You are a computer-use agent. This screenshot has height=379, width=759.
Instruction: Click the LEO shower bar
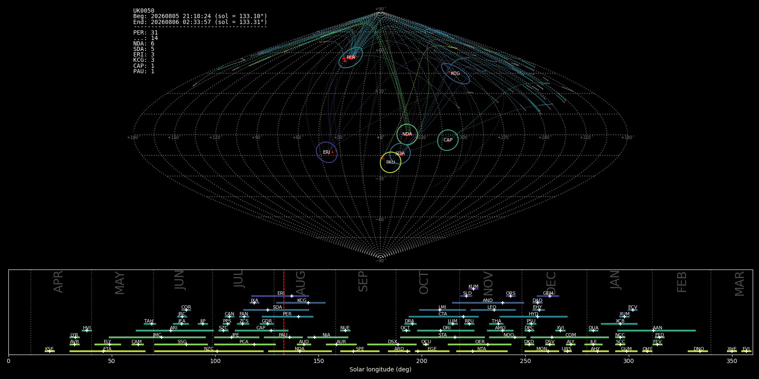tap(493, 310)
